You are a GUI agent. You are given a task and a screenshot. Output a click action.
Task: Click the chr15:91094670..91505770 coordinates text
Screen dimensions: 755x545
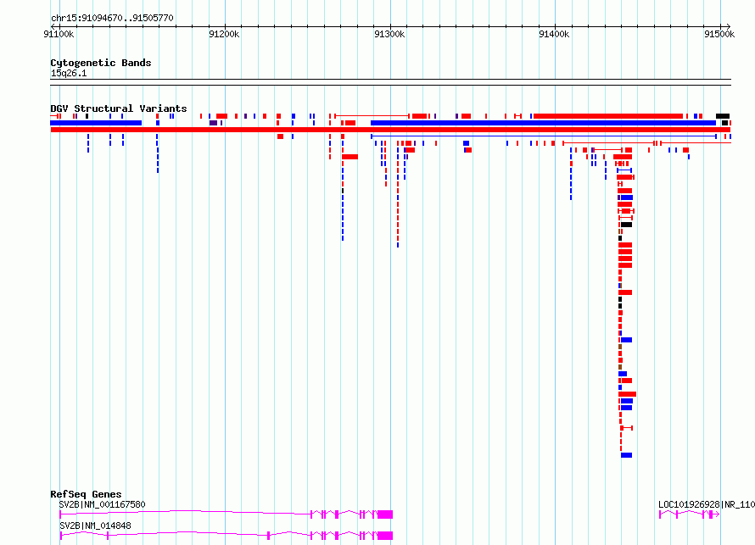(x=112, y=18)
